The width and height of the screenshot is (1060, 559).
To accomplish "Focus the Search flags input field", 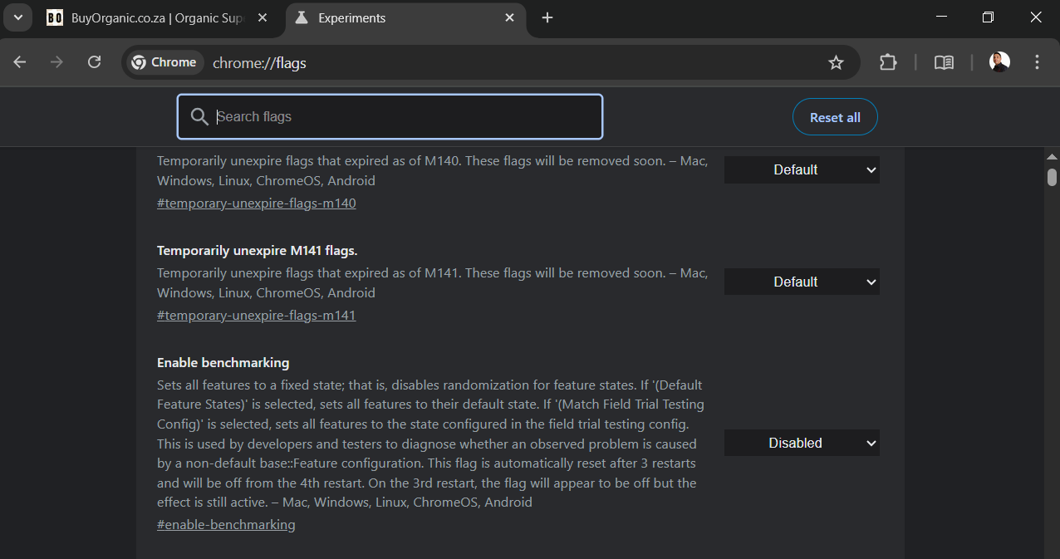I will pyautogui.click(x=399, y=117).
